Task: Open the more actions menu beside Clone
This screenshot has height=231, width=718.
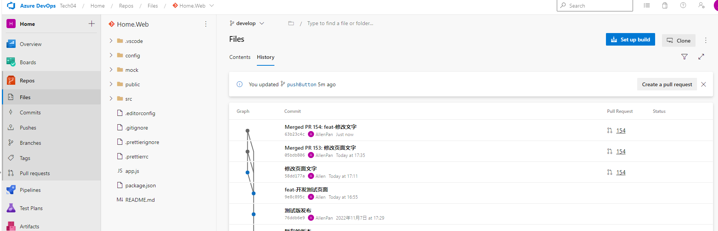Action: 706,40
